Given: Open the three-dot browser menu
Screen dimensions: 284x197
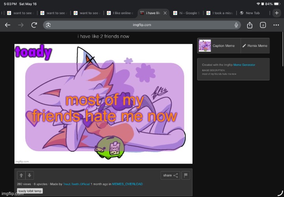Looking at the screenshot, I should [276, 25].
